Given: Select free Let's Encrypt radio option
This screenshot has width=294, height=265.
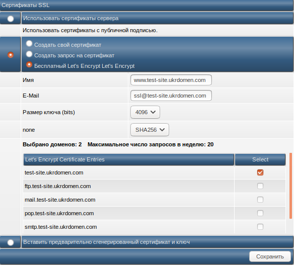Looking at the screenshot, I should click(x=29, y=64).
